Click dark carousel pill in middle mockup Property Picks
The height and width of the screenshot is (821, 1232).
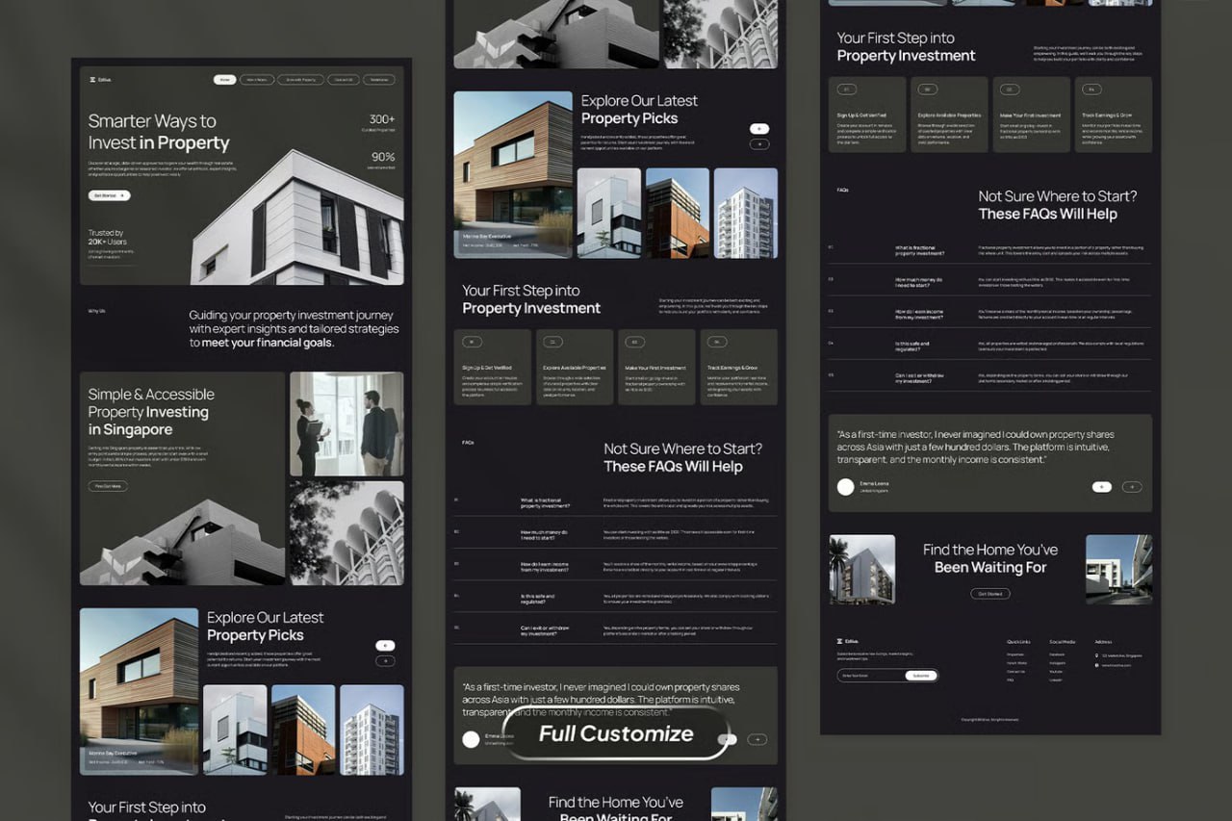pyautogui.click(x=759, y=144)
